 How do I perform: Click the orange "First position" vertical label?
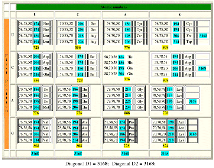pos(7,84)
